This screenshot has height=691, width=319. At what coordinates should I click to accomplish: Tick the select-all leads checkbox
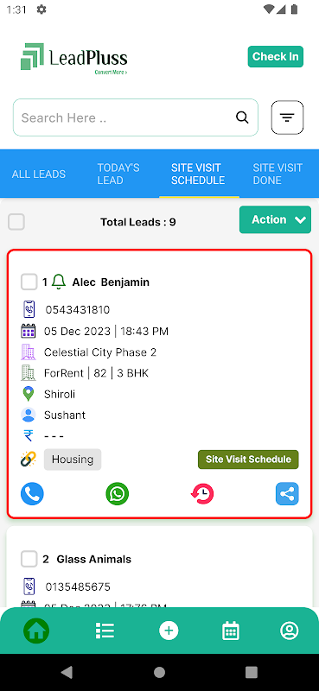[x=16, y=222]
